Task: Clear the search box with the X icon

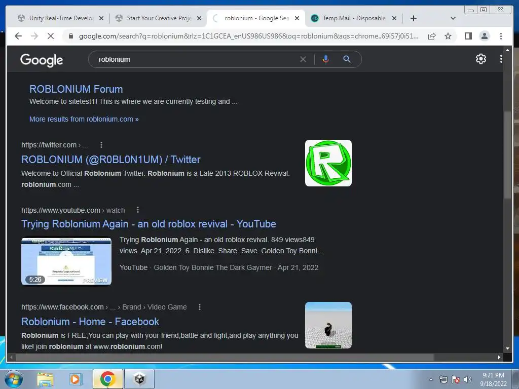Action: pyautogui.click(x=303, y=59)
